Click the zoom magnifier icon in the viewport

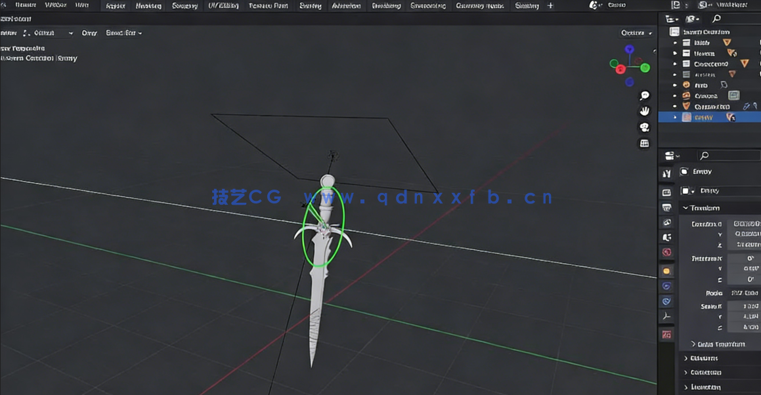[644, 95]
